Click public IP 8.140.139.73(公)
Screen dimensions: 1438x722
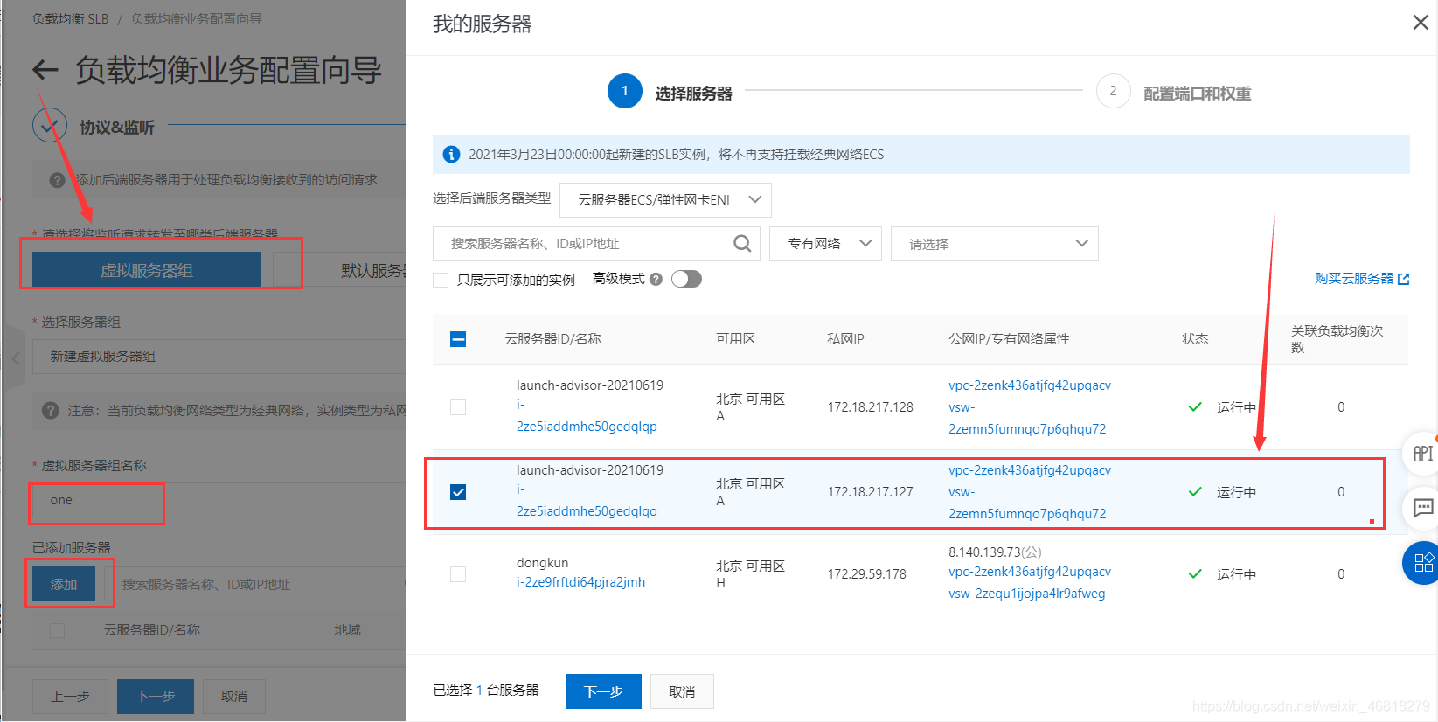(995, 552)
